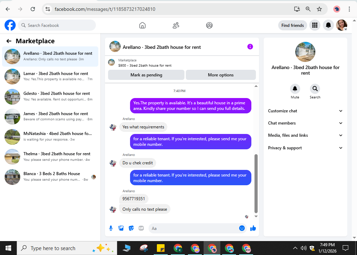
Task: Choose a GIF icon
Action: click(141, 228)
